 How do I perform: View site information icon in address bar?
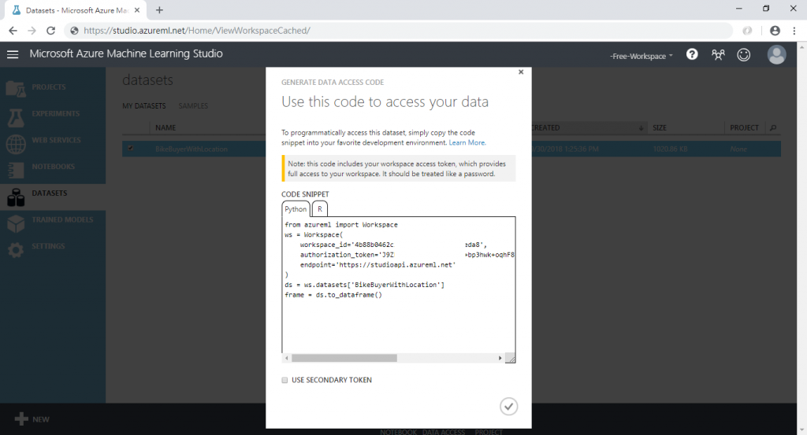coord(74,31)
